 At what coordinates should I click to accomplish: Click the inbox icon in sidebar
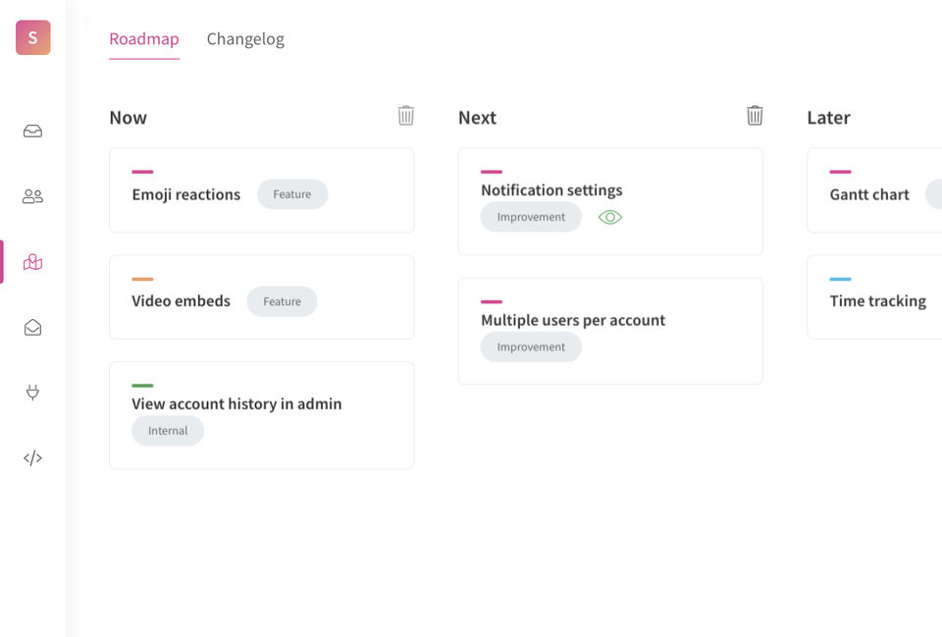coord(32,132)
